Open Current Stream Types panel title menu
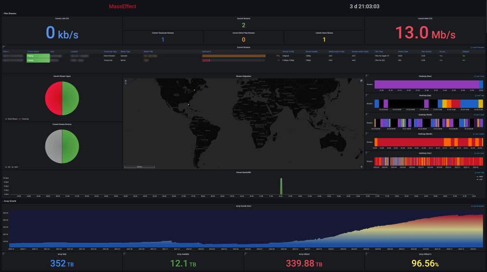 click(62, 76)
